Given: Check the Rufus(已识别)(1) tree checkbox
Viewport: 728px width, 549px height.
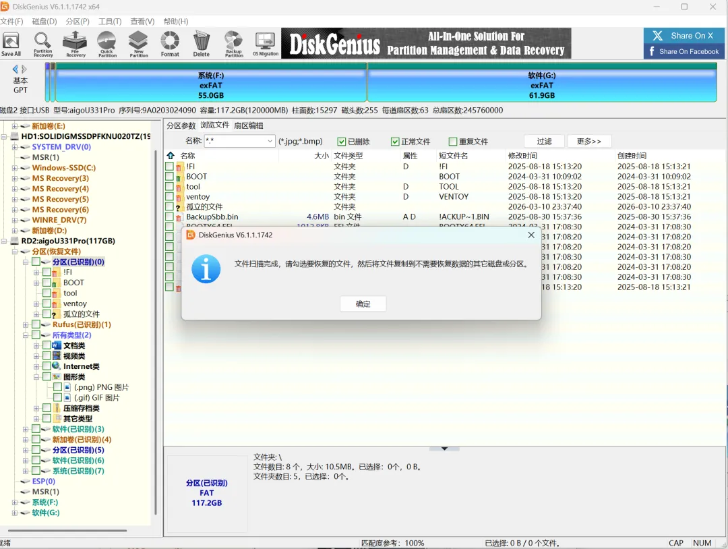Looking at the screenshot, I should 36,324.
